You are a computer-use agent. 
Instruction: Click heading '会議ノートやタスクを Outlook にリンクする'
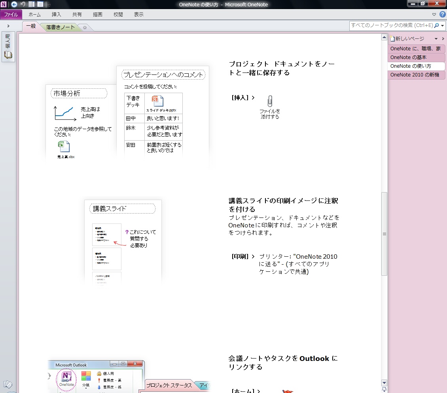tap(283, 362)
